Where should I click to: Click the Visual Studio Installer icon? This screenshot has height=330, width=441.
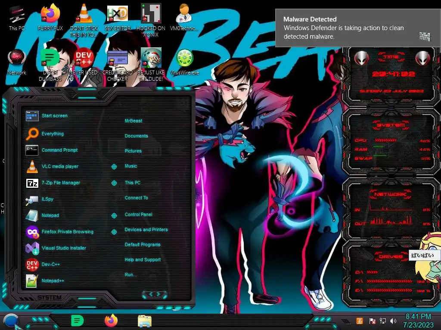pyautogui.click(x=32, y=248)
